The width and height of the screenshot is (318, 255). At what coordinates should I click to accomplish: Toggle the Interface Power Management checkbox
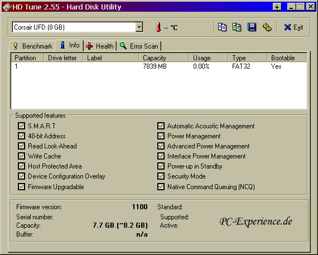tap(161, 156)
